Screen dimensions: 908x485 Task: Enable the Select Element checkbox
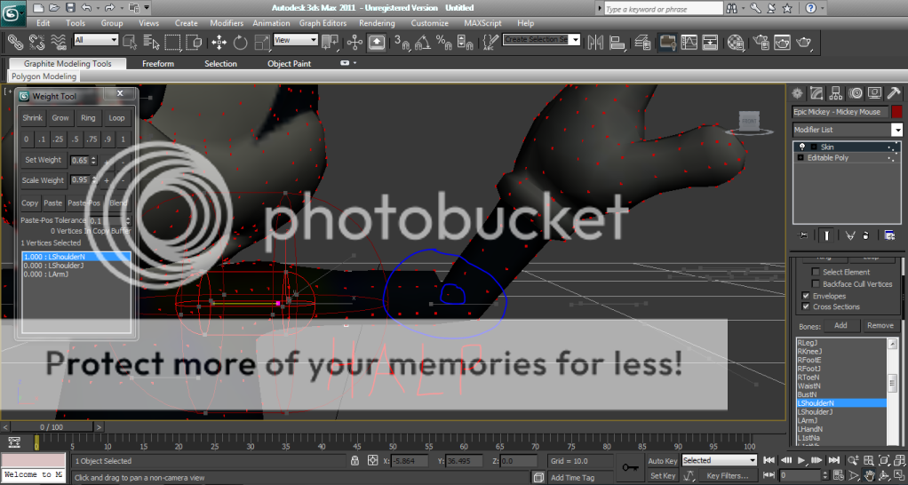[816, 272]
